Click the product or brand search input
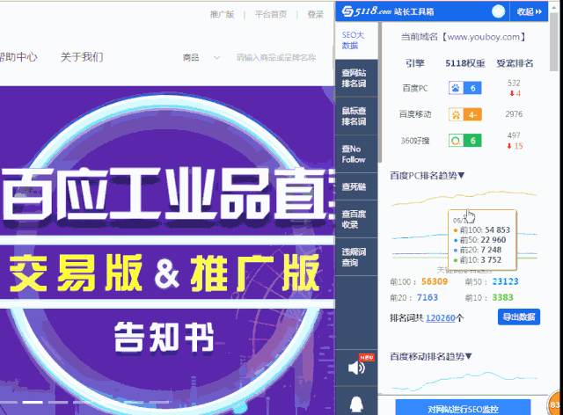 click(276, 57)
